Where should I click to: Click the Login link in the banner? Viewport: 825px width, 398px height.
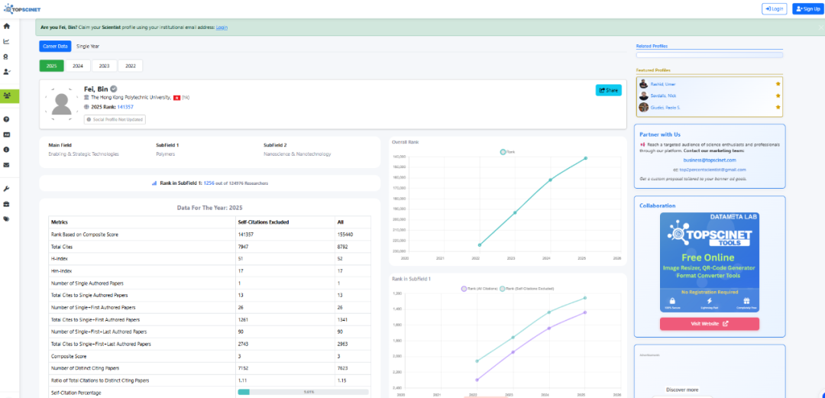(x=222, y=28)
